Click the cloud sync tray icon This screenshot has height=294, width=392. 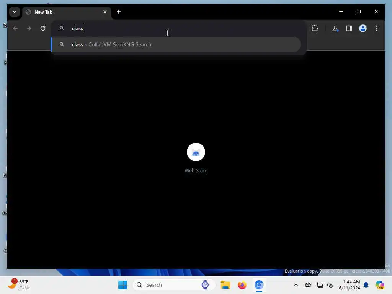pos(308,285)
